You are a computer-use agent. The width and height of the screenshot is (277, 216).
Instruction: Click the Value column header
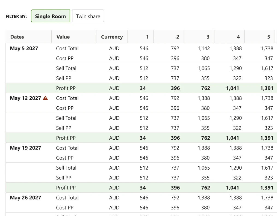[x=63, y=37]
